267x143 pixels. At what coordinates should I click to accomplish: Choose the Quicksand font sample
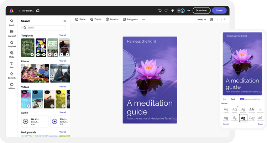(226, 118)
